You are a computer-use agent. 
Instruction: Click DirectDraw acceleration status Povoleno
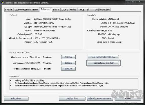(47, 57)
